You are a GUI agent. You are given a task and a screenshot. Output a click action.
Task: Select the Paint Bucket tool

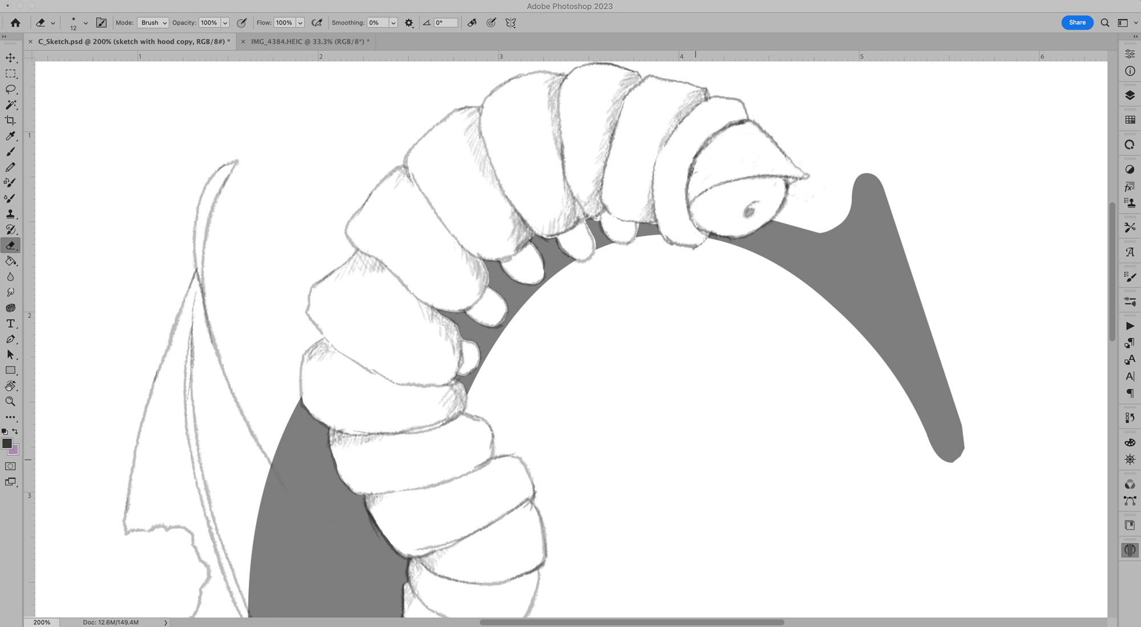10,261
